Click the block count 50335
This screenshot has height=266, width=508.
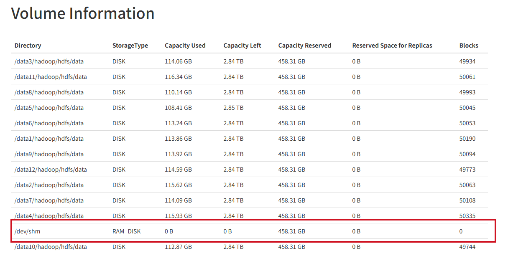pos(467,216)
